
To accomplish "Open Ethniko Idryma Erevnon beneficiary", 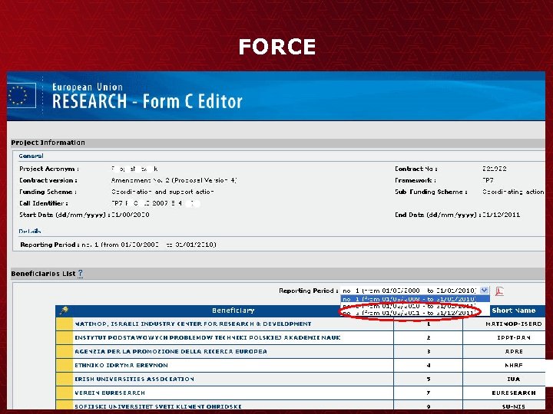I will point(121,366).
